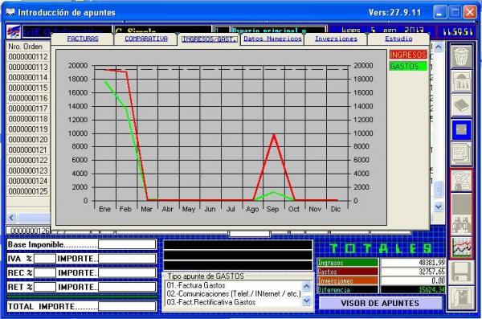The height and width of the screenshot is (319, 482).
Task: Click the VISOR DE APUNTES button
Action: pos(380,303)
